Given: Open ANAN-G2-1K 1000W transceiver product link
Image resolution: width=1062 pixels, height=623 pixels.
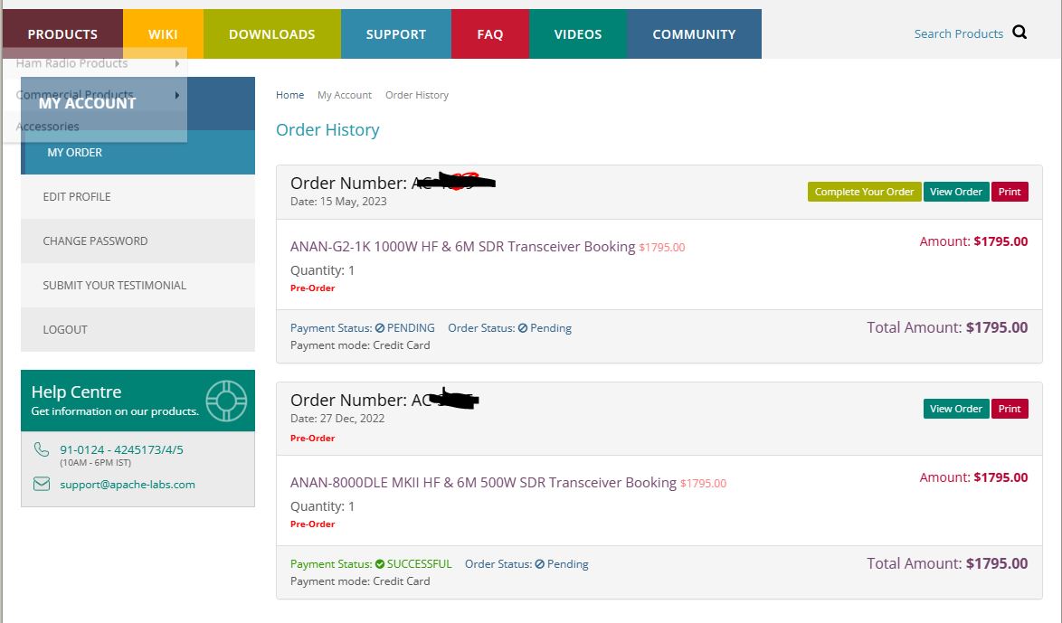Looking at the screenshot, I should pyautogui.click(x=462, y=247).
